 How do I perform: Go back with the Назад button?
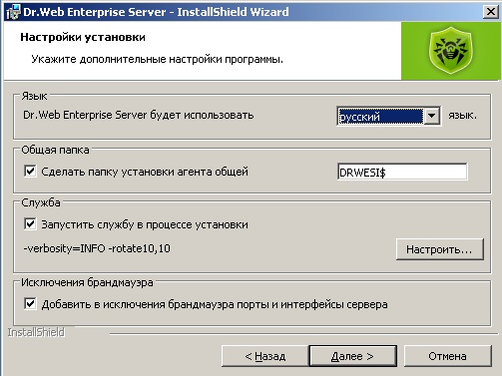pyautogui.click(x=264, y=356)
